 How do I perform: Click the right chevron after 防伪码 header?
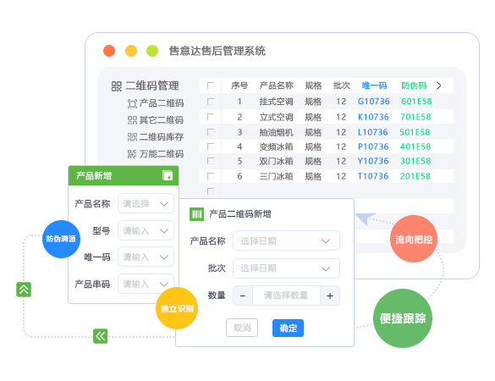click(439, 86)
